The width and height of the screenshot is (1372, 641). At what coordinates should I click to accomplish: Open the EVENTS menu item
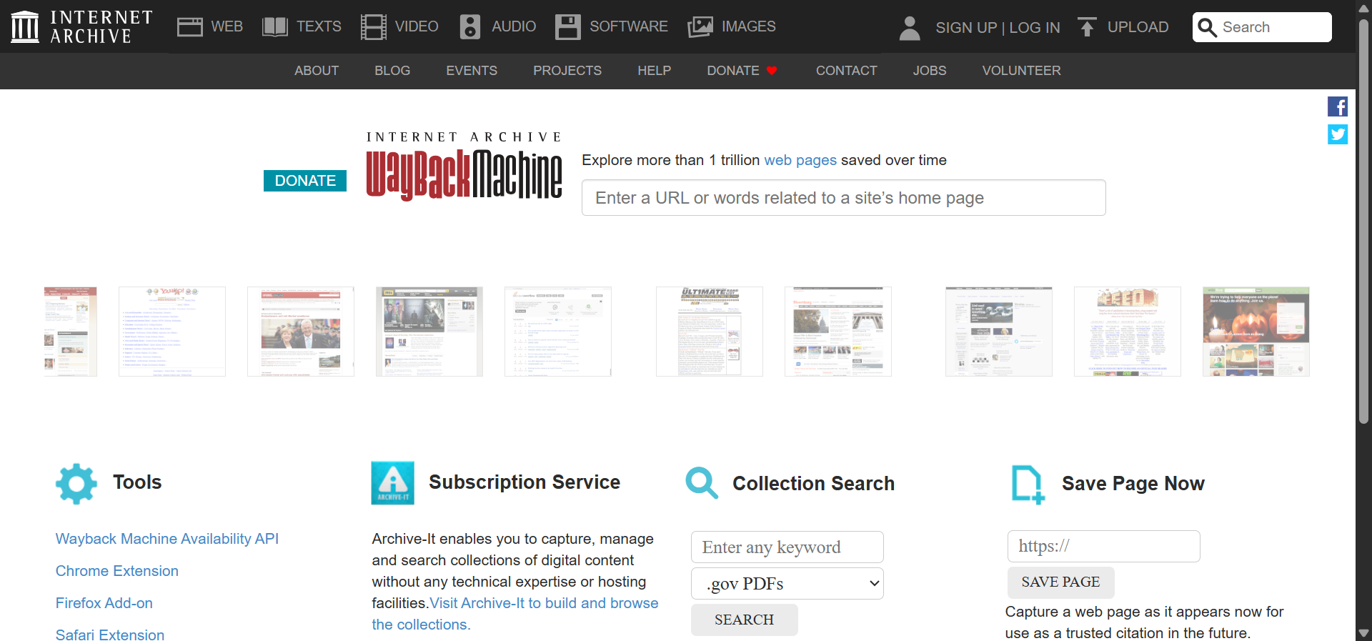click(x=472, y=71)
